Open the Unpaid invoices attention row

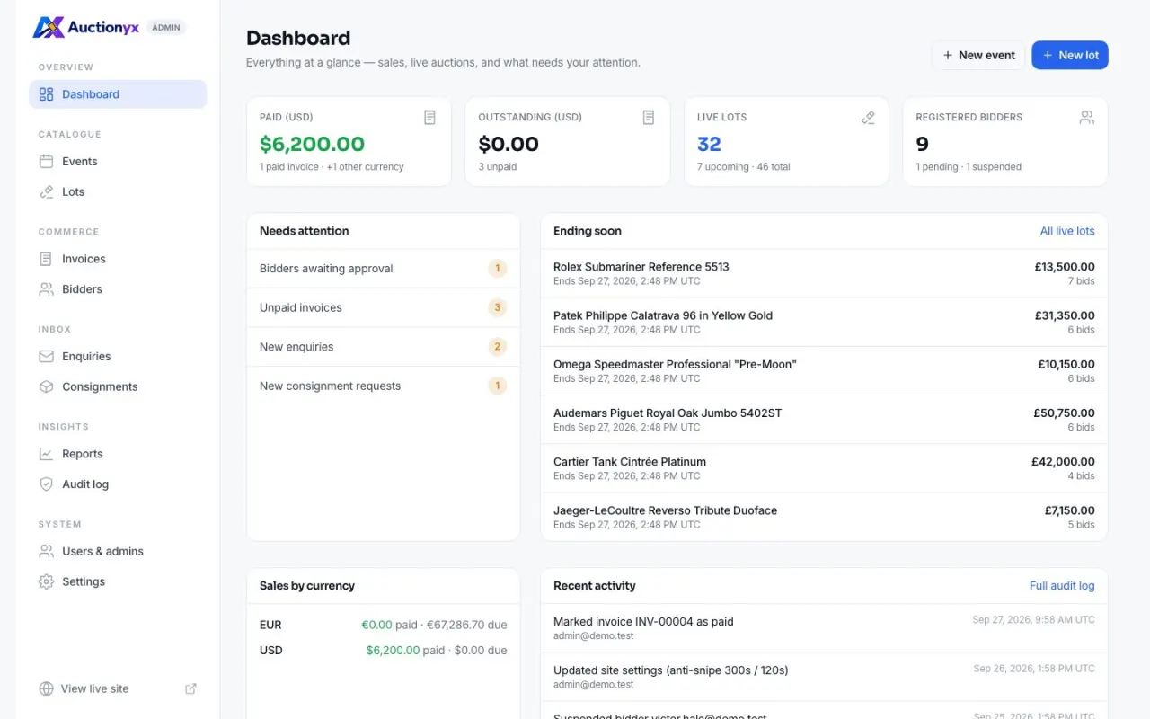pos(384,308)
